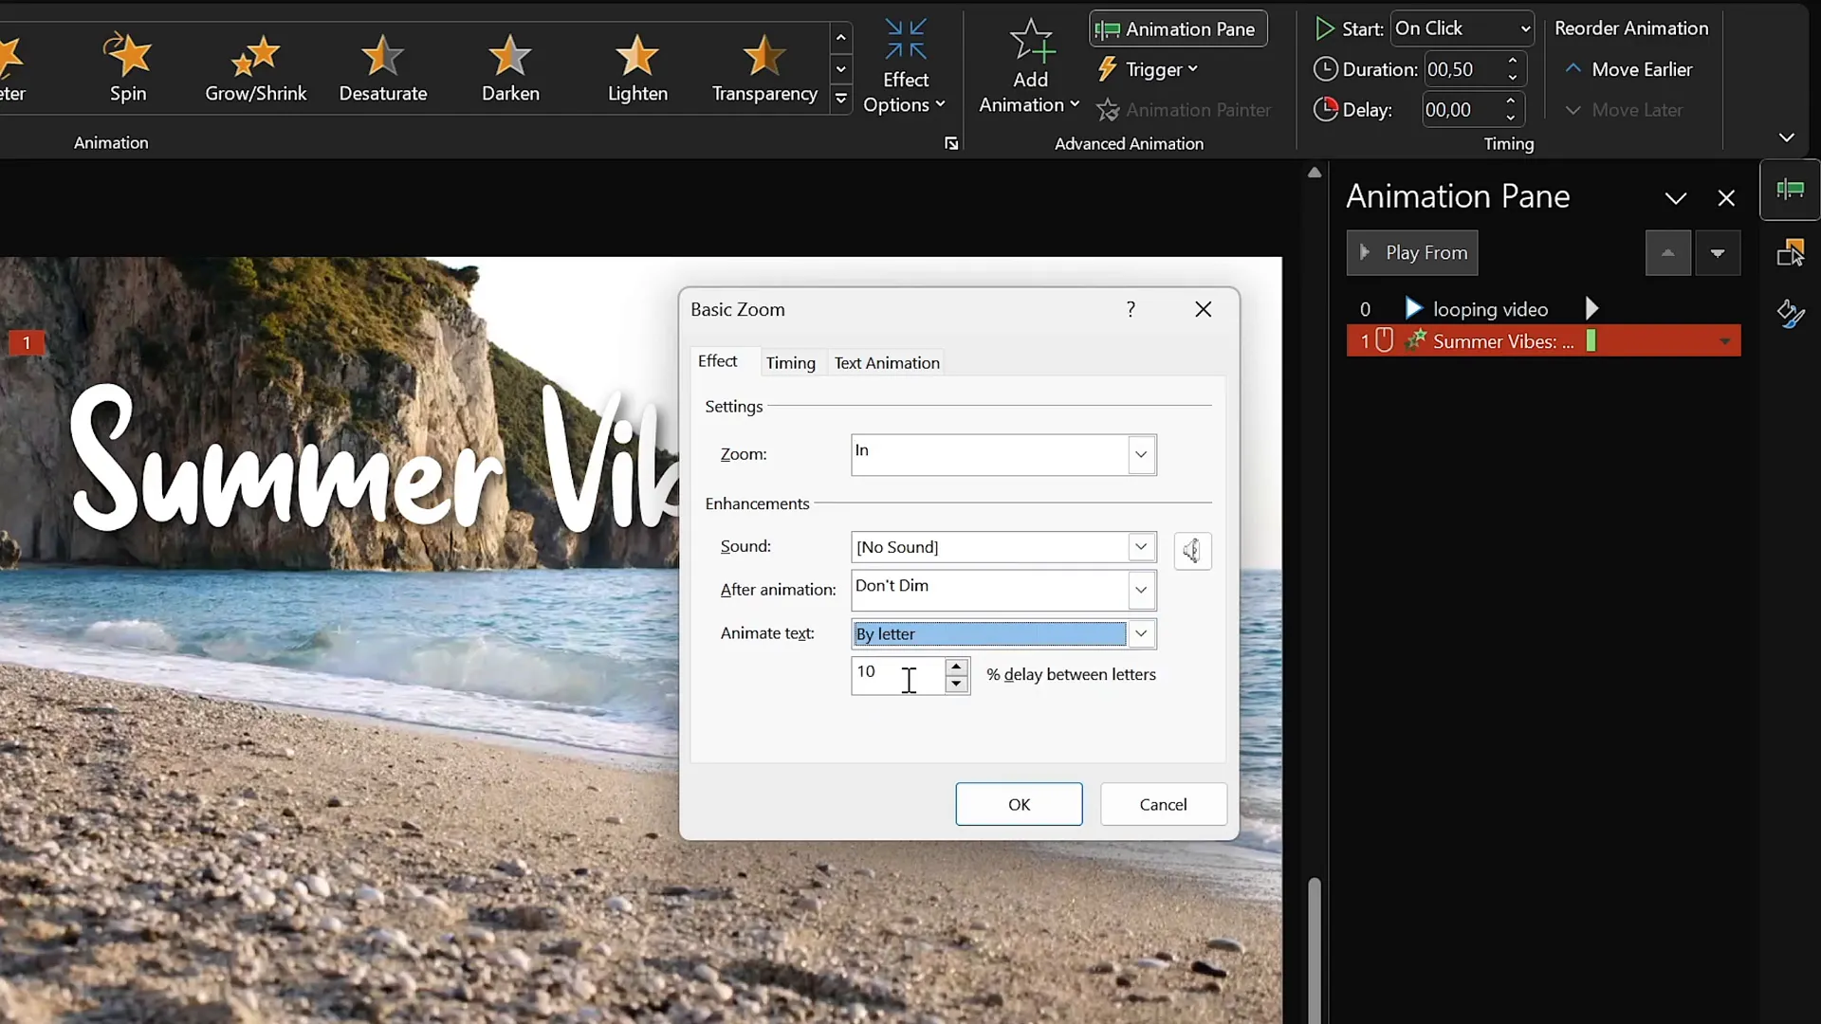Open Animation group dialog launcher
Image resolution: width=1821 pixels, height=1024 pixels.
[x=951, y=143]
